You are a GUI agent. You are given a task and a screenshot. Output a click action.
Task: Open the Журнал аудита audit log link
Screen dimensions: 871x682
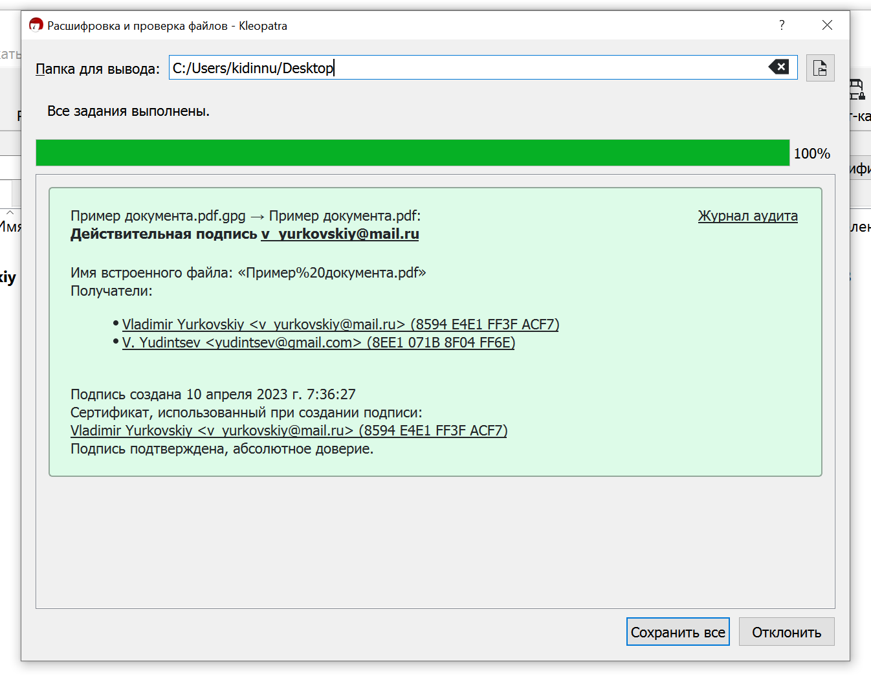pos(747,216)
